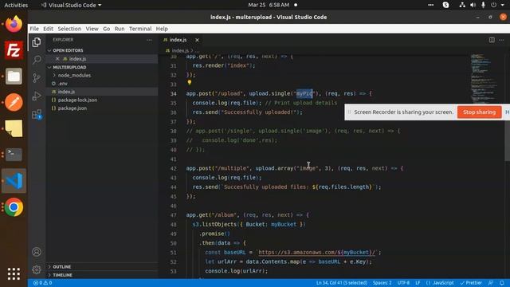This screenshot has width=510, height=287.
Task: Open the editor More Actions ellipsis
Action: coord(501,40)
